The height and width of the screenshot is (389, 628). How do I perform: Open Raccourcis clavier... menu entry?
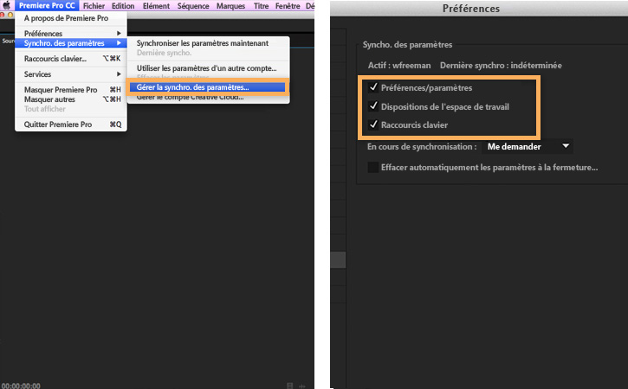pos(71,59)
